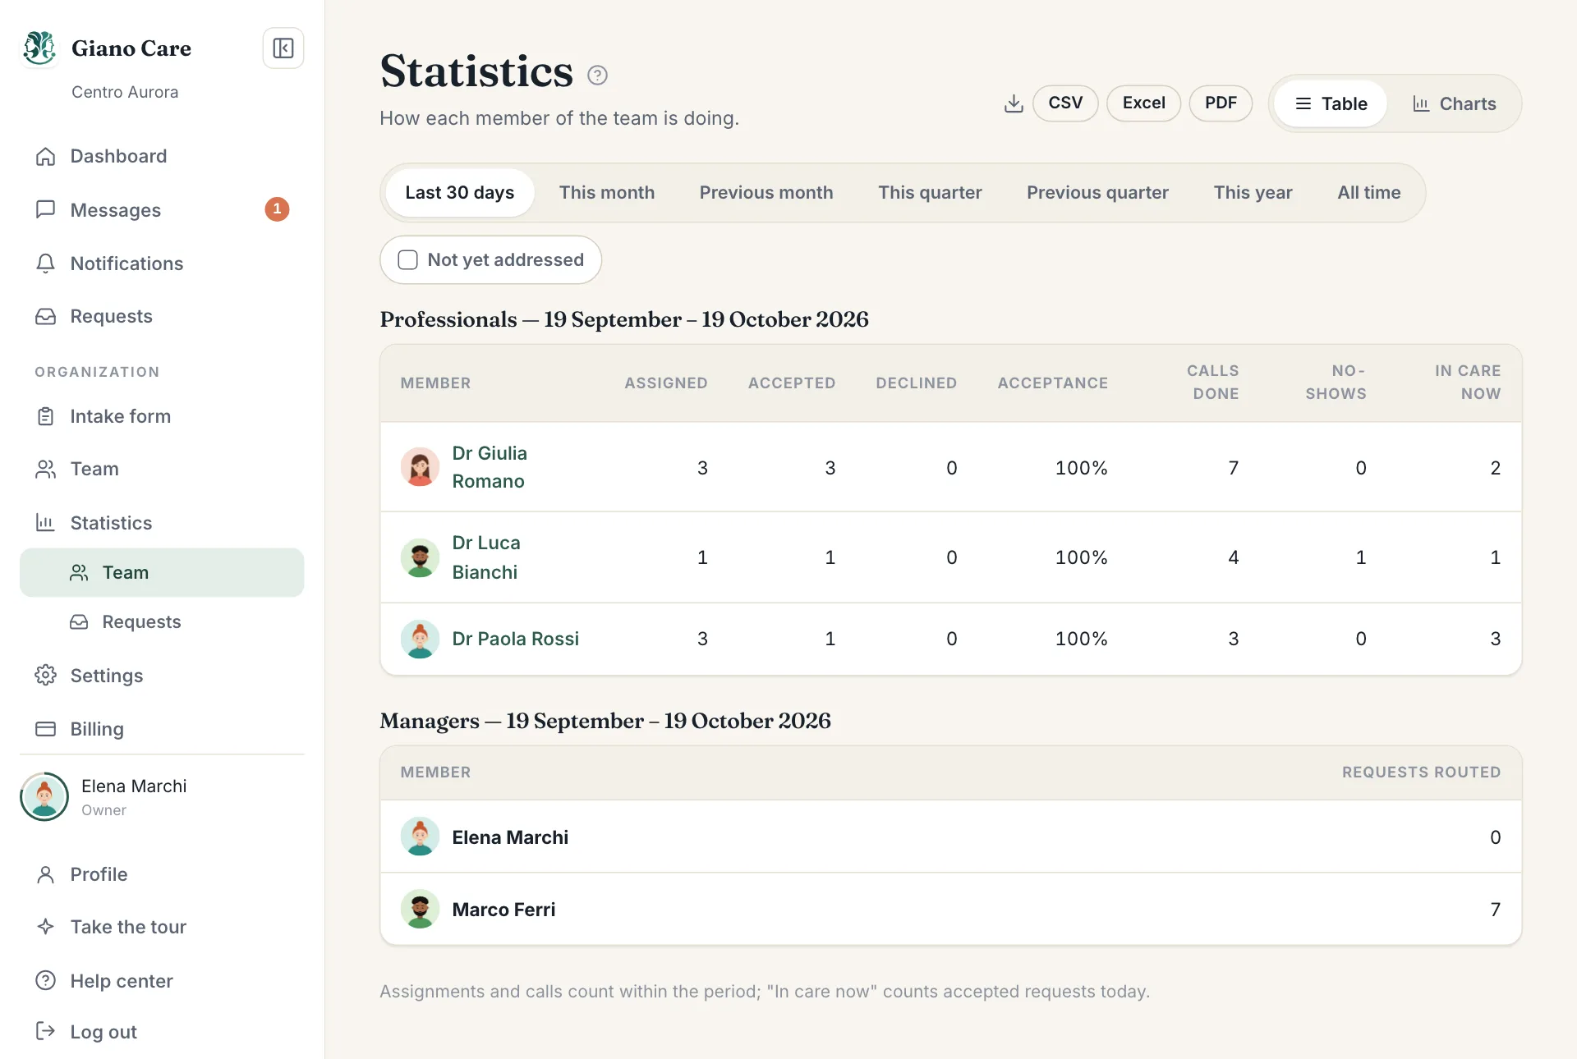Open Dr Luca Bianchi's profile link

click(x=486, y=557)
